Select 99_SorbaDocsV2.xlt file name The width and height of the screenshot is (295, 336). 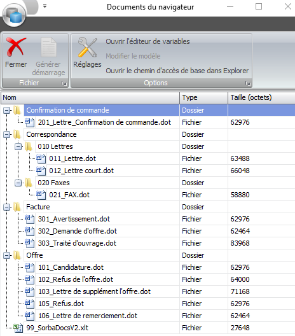pyautogui.click(x=57, y=328)
